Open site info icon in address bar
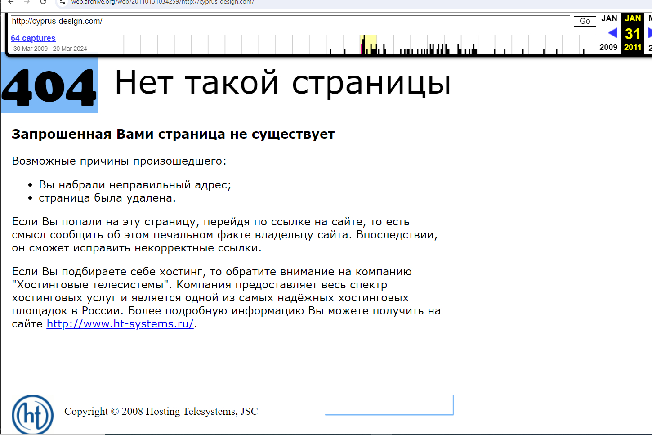The image size is (652, 435). (x=63, y=2)
